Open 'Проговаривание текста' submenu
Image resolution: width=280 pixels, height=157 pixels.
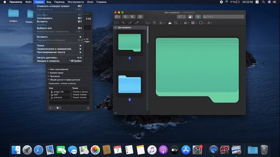(x=59, y=52)
